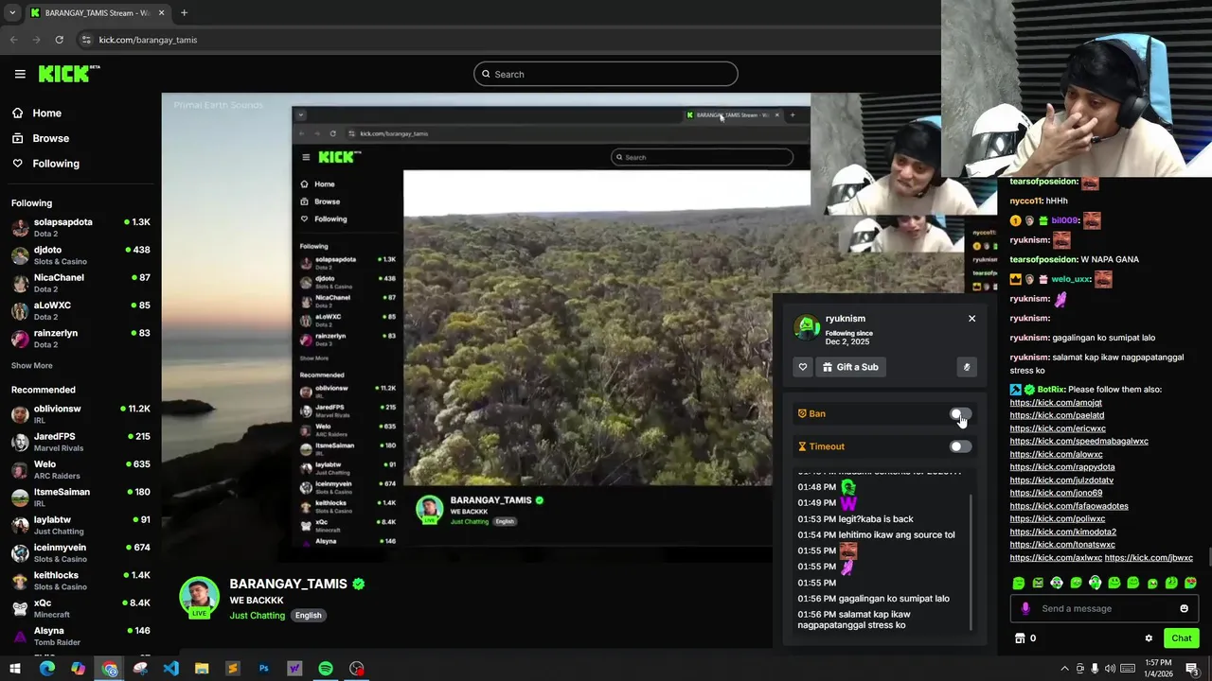1212x681 pixels.
Task: Open kick.com/speedmabagalwxc link in chat
Action: (x=1078, y=441)
